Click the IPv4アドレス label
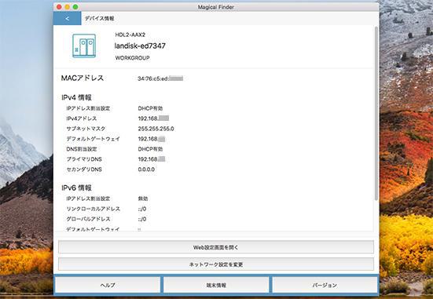Screen dimensions: 433x299 pos(82,119)
